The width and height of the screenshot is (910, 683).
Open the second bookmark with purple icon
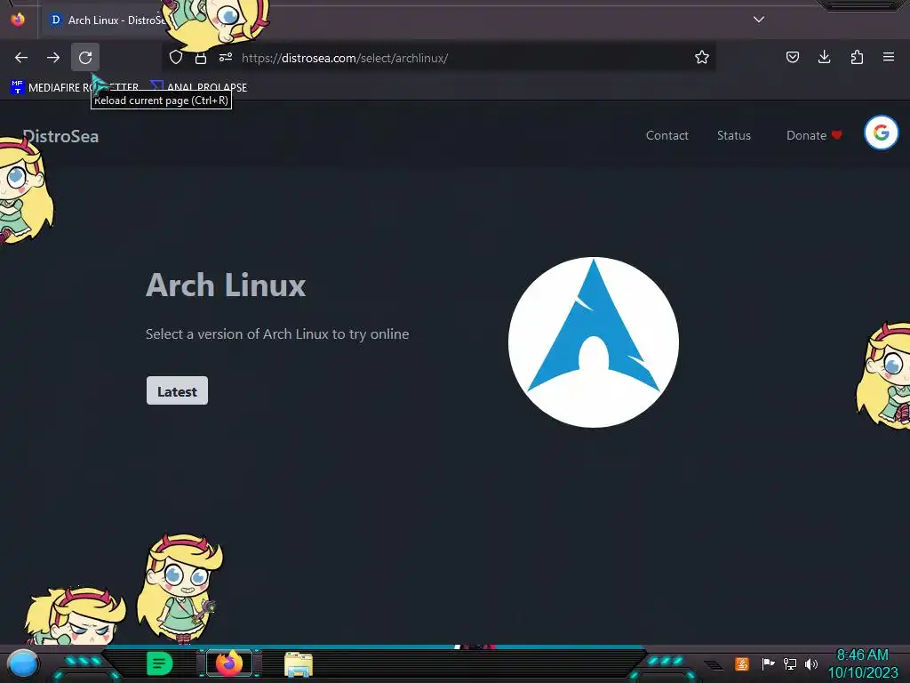tap(198, 88)
